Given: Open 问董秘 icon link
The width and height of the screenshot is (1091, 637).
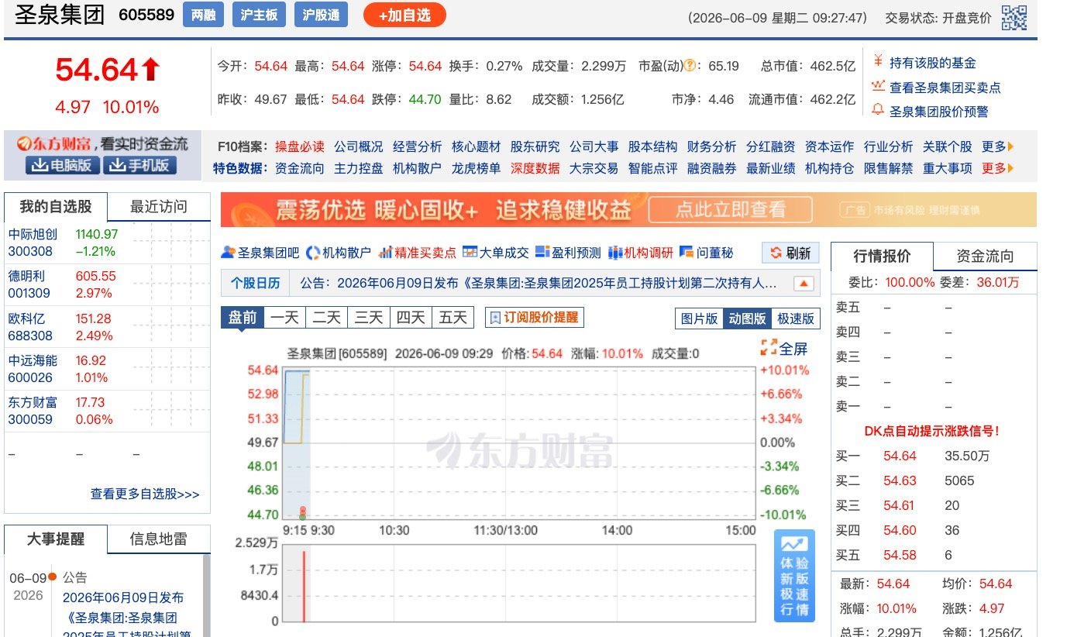Looking at the screenshot, I should [706, 253].
